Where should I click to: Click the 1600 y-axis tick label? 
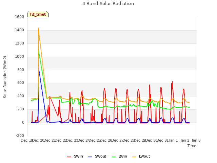[x=20, y=17]
